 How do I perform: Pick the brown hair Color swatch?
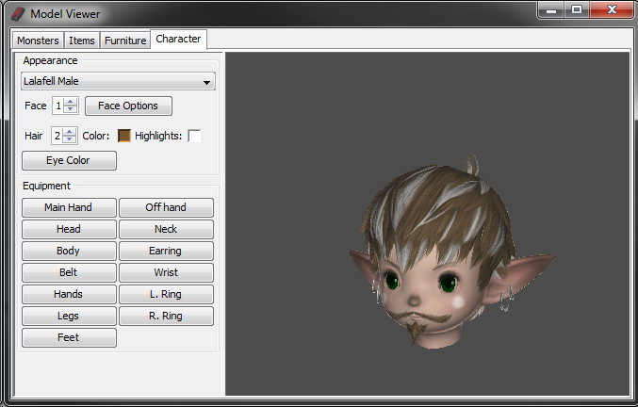(124, 136)
